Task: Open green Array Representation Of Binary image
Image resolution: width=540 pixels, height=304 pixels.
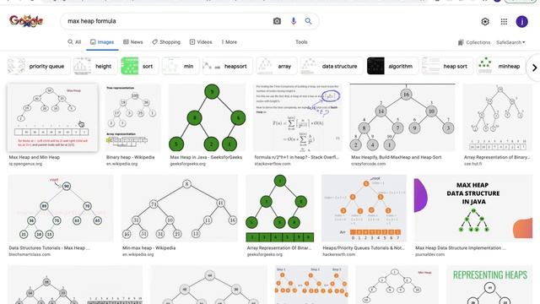Action: coord(279,208)
